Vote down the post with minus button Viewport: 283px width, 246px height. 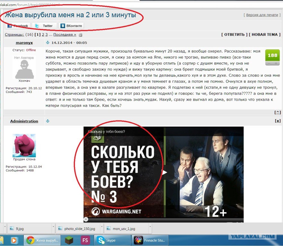(269, 63)
